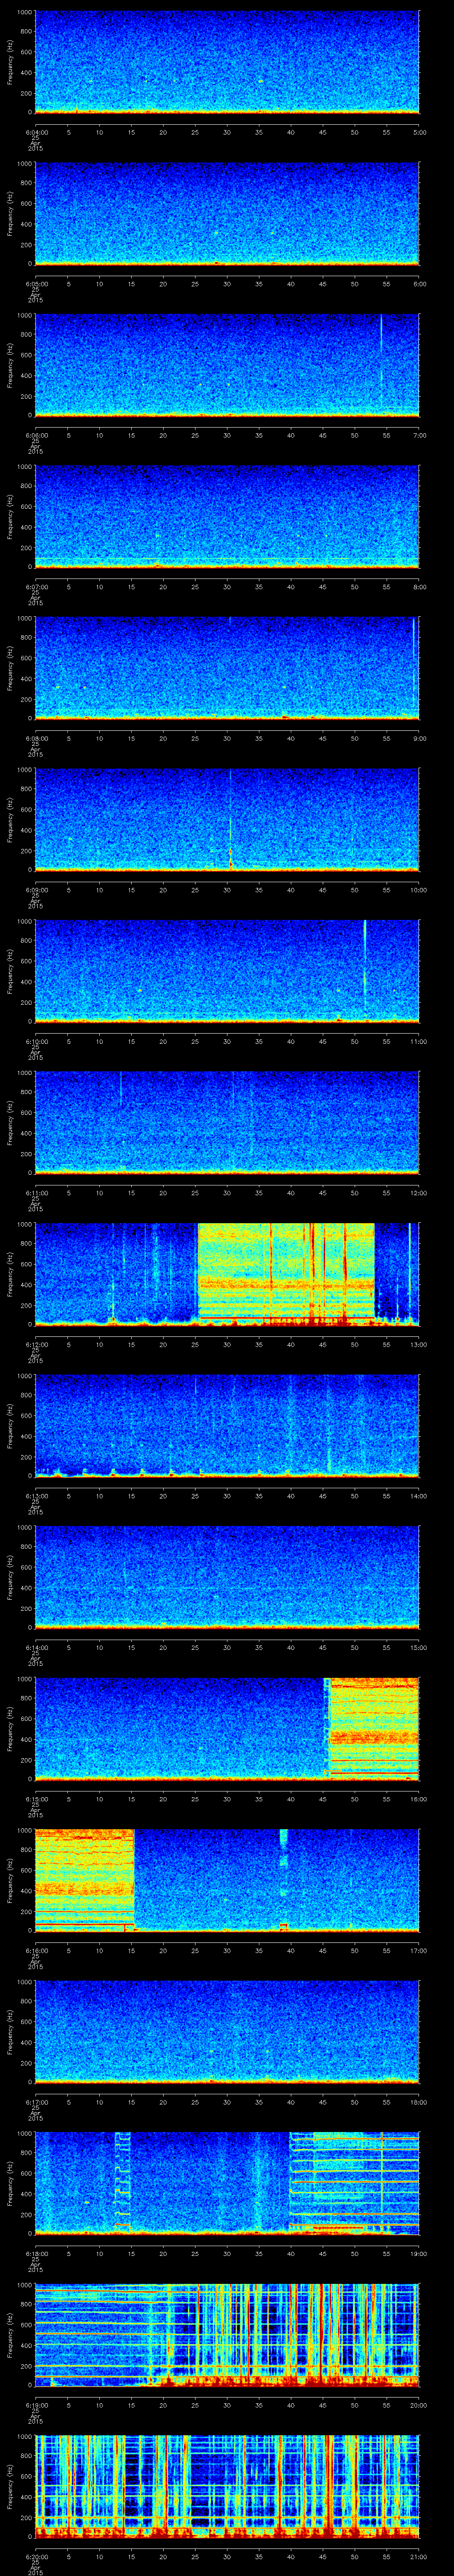The width and height of the screenshot is (454, 2576).
Task: Click the spectrogram panel starting at 6:14:00
Action: point(227,1578)
